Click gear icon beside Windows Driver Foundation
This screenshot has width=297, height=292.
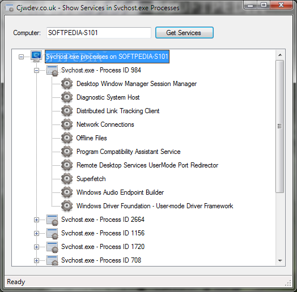click(x=67, y=206)
